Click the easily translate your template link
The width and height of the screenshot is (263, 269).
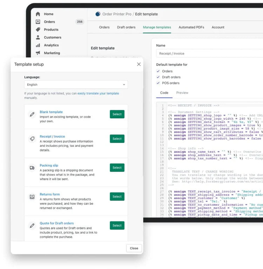(98, 94)
